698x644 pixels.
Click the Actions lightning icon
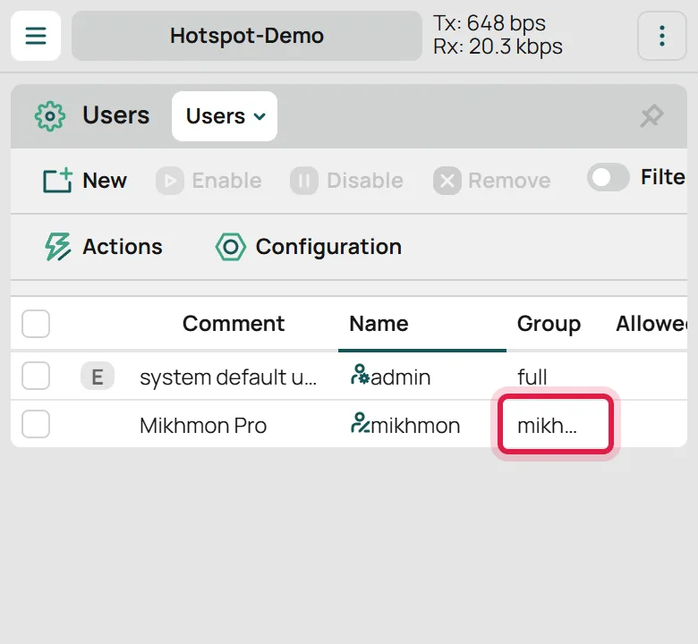(x=58, y=247)
